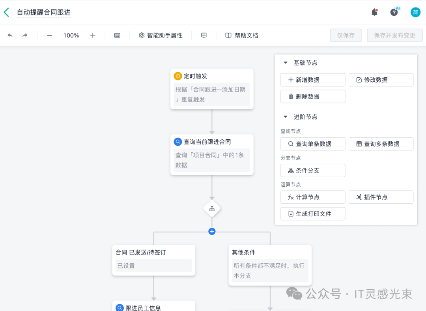Open the keyboard shortcuts icon
The image size is (426, 311).
point(117,36)
